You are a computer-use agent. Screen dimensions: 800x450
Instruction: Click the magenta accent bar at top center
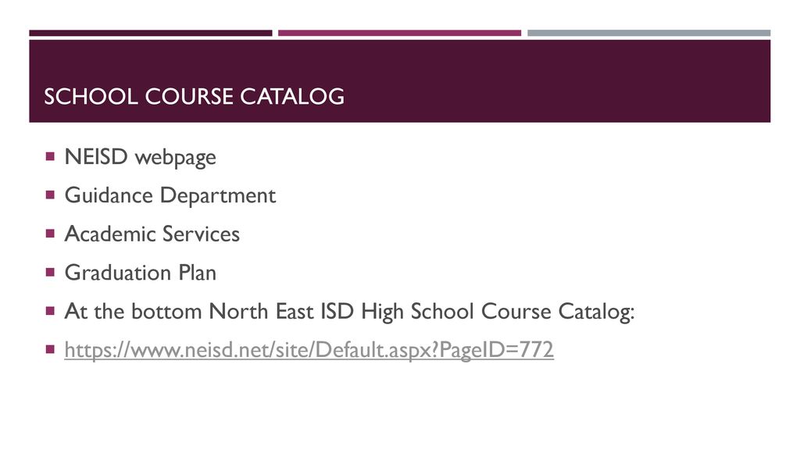(399, 33)
